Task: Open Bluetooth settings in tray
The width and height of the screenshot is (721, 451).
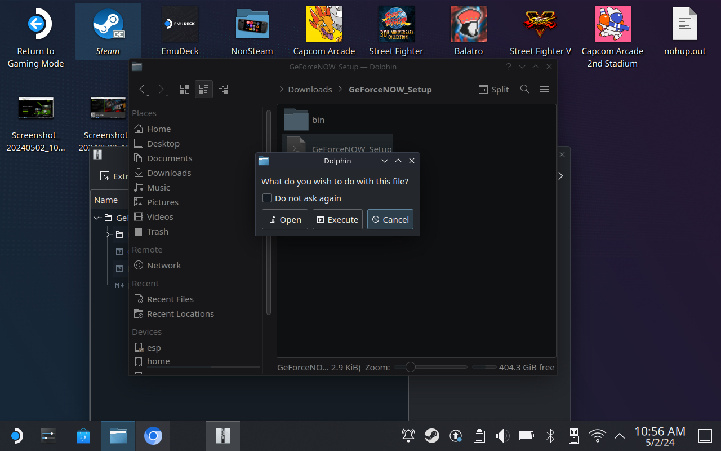Action: coord(550,436)
